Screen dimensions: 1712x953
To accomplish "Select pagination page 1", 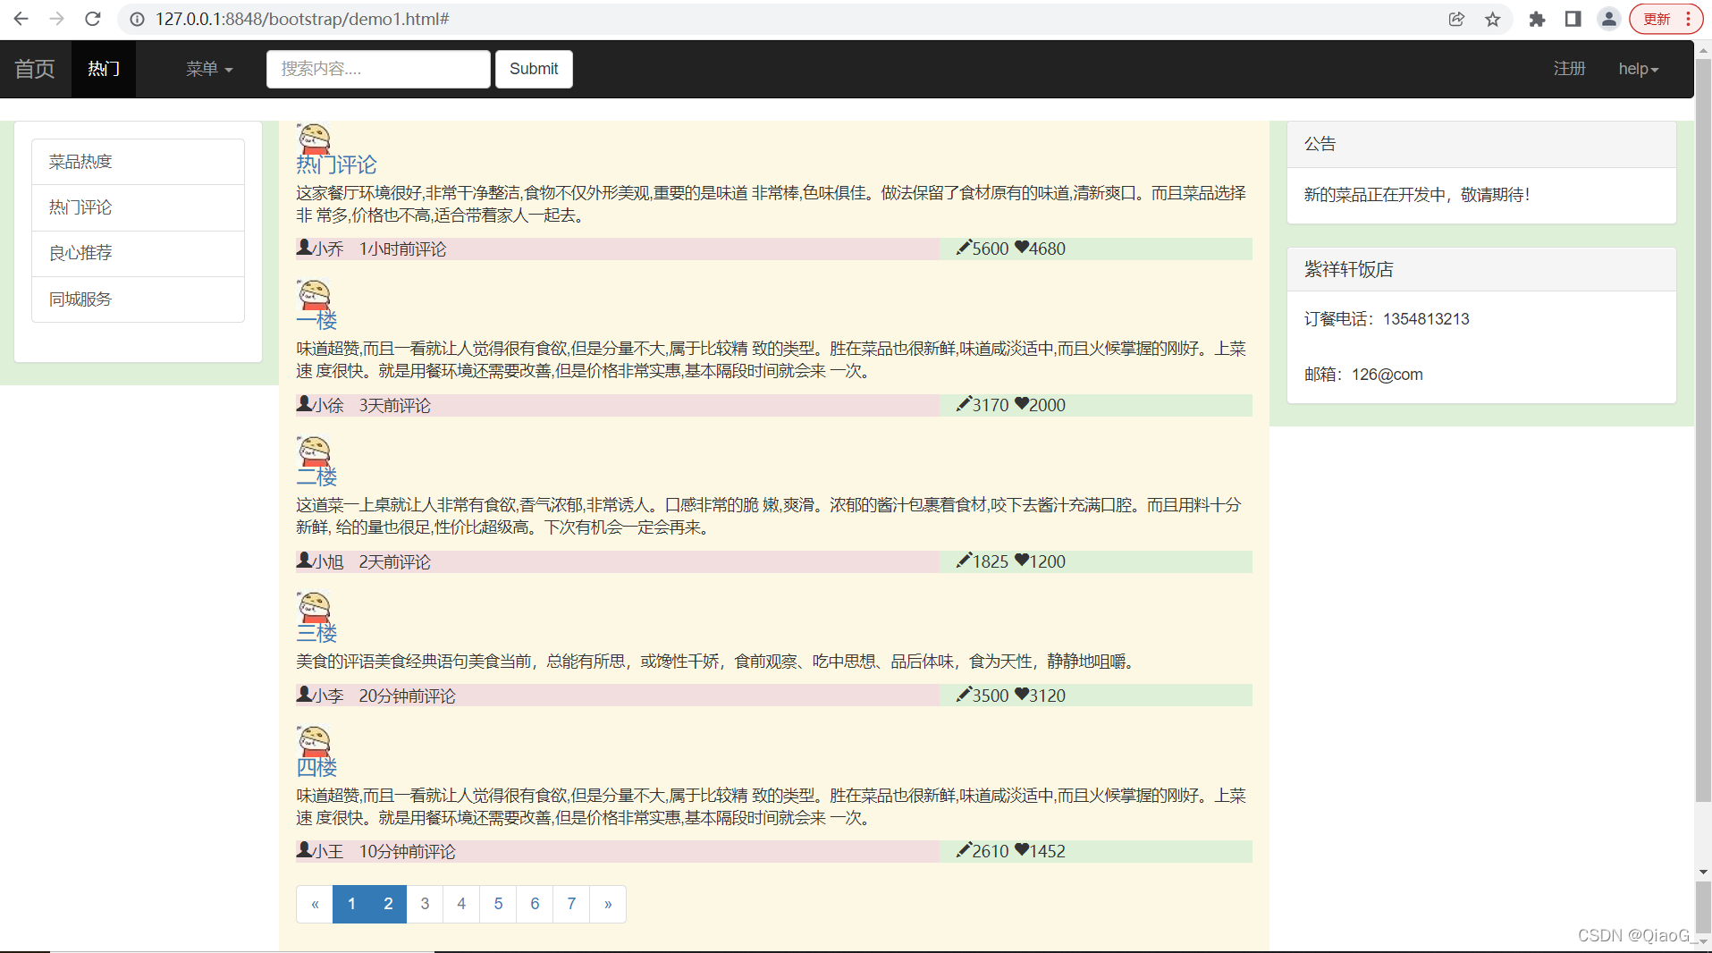I will click(x=351, y=904).
